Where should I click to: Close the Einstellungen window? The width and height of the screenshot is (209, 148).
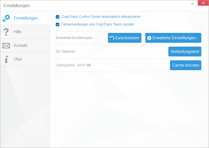(203, 3)
